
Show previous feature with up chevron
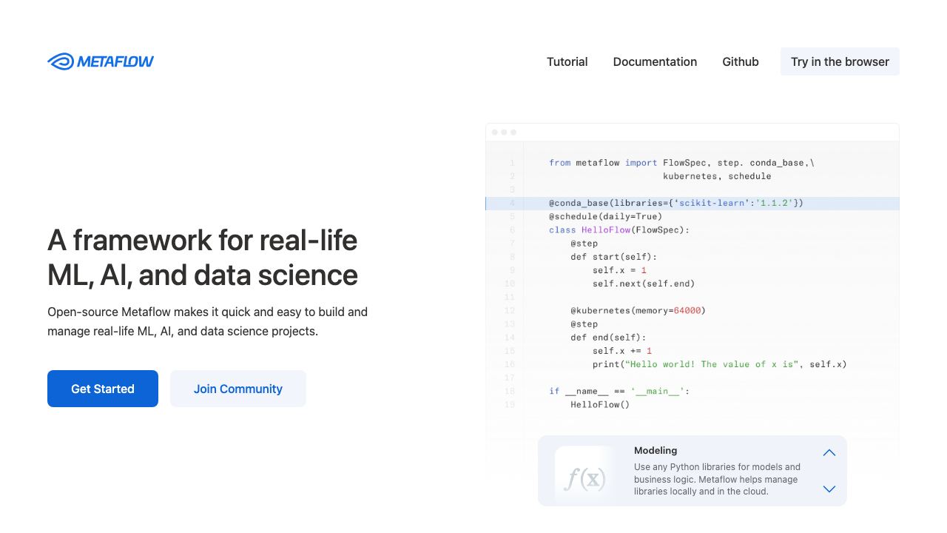click(x=829, y=452)
